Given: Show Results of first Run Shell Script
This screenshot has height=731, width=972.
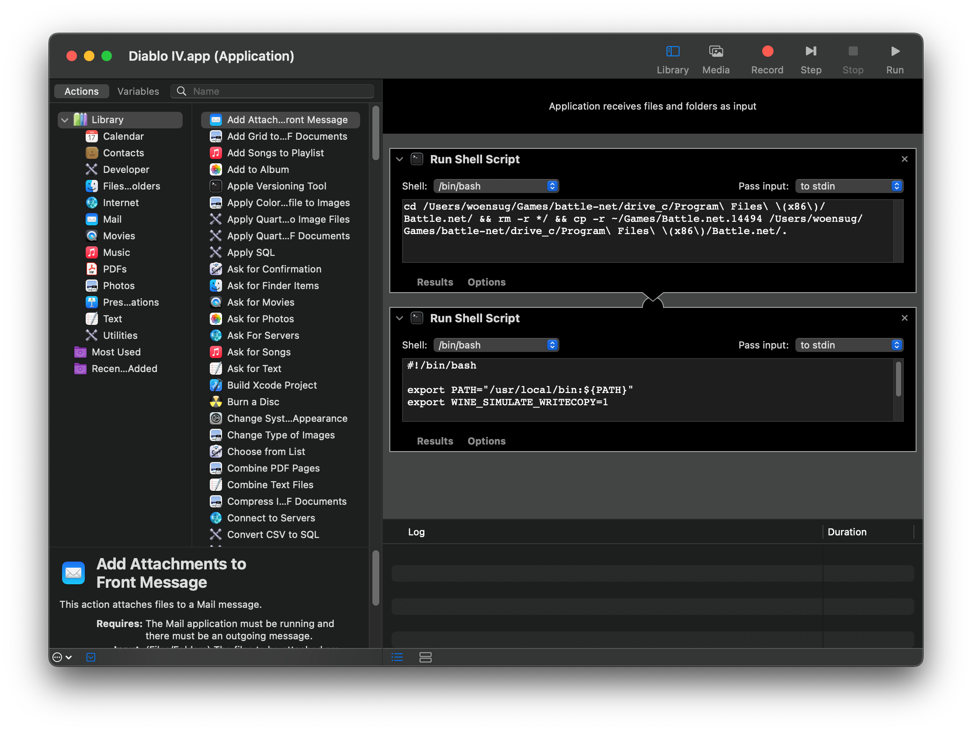Looking at the screenshot, I should tap(434, 282).
